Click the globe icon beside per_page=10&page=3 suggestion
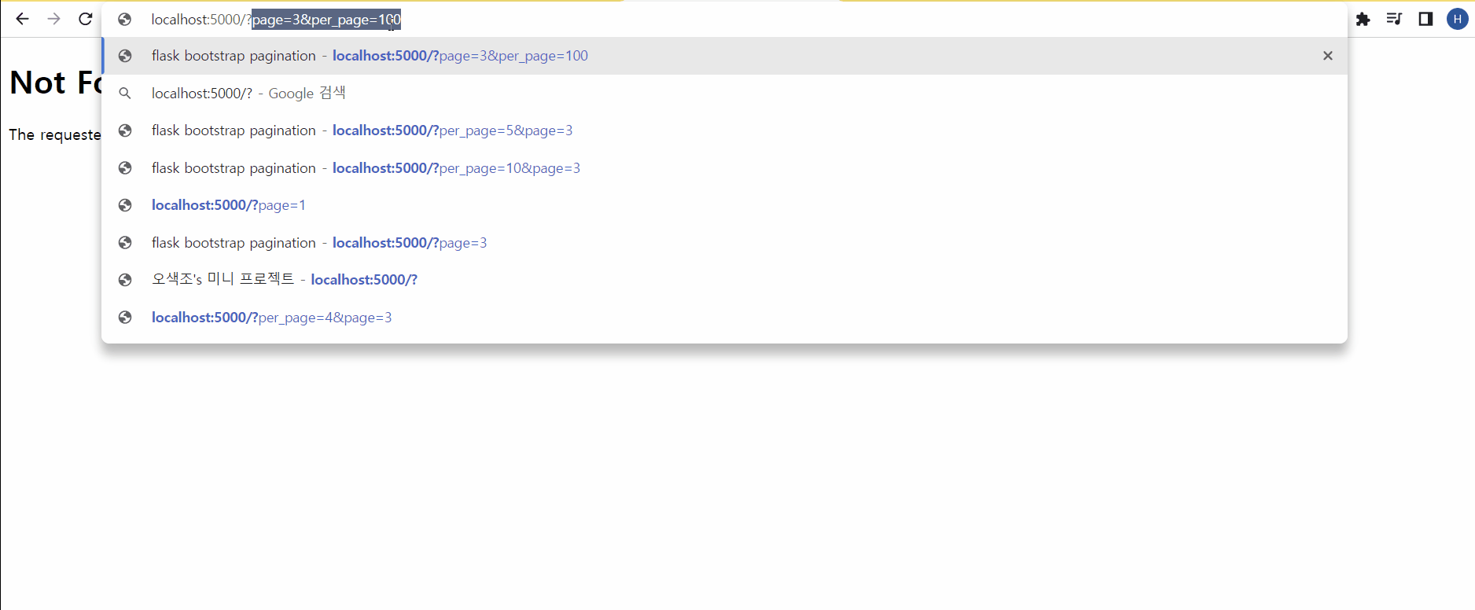Viewport: 1475px width, 610px height. point(124,168)
